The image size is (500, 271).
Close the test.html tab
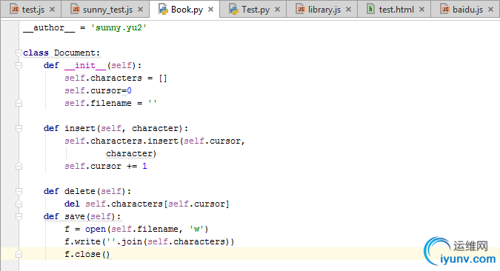pyautogui.click(x=421, y=10)
